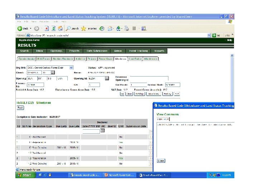Open Favorites star icon

click(83, 28)
